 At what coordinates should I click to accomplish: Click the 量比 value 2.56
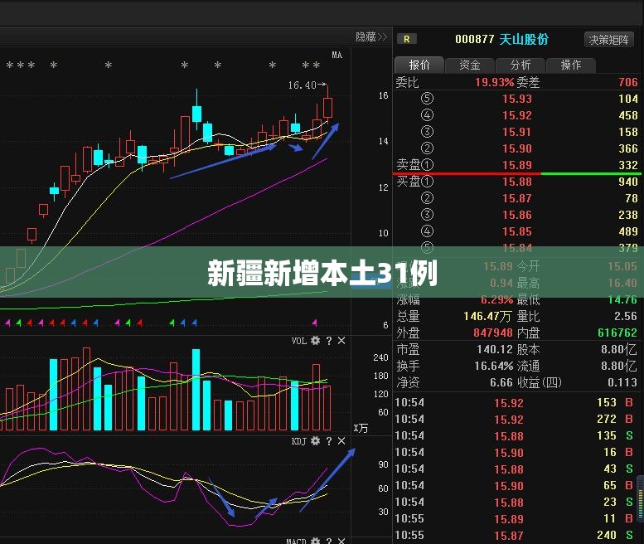click(626, 317)
